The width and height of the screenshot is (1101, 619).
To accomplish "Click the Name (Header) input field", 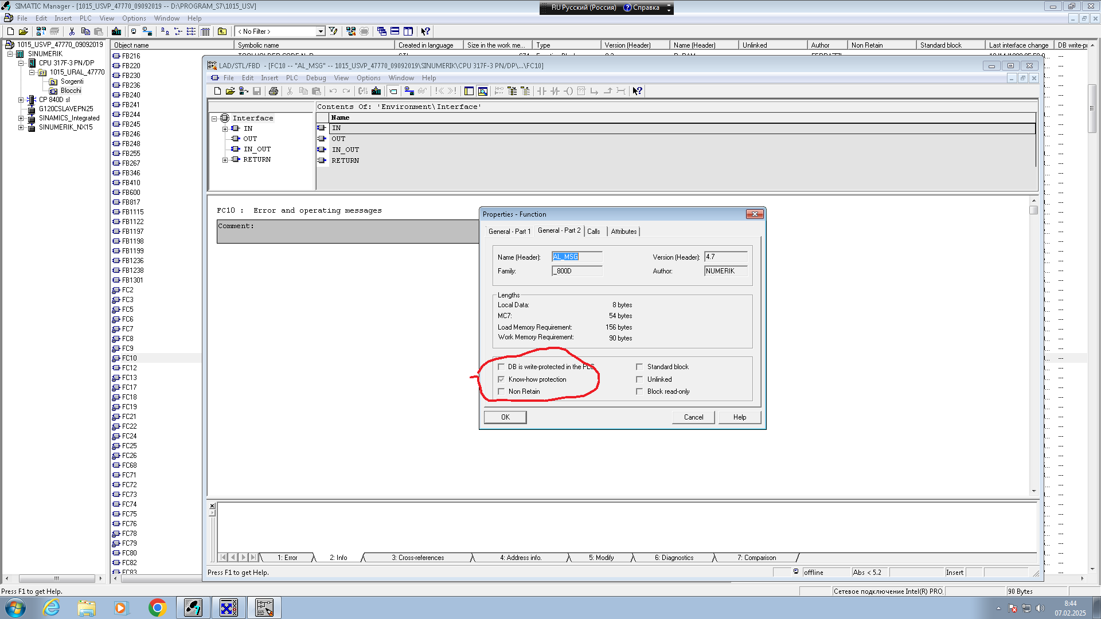I will click(x=577, y=257).
